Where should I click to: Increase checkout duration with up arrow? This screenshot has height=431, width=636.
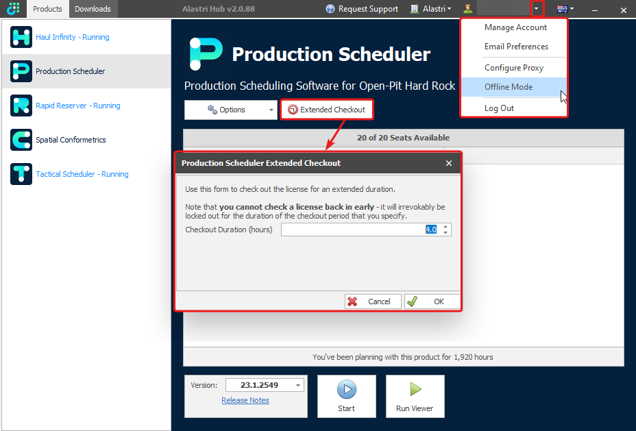tap(445, 227)
